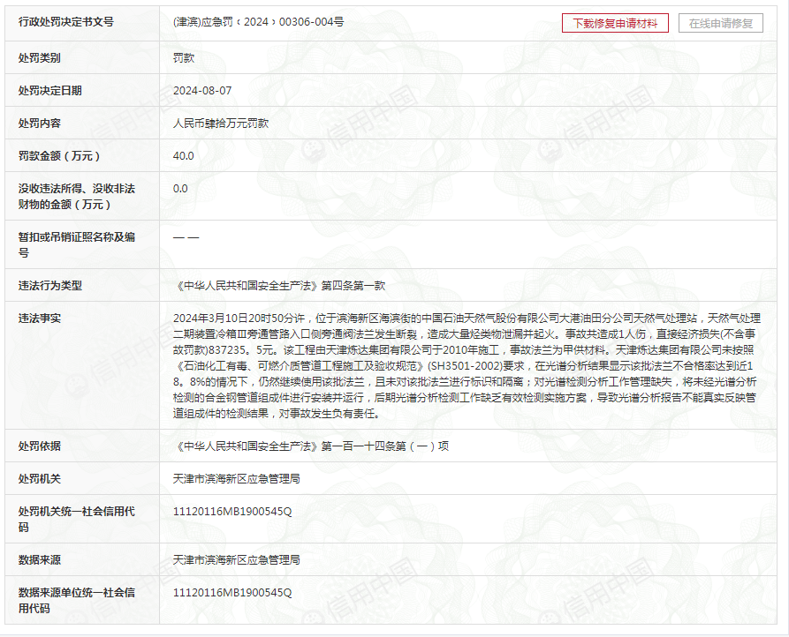
Task: Click code 11120116MB1900545Q in 数据来源单位 row
Action: [232, 592]
